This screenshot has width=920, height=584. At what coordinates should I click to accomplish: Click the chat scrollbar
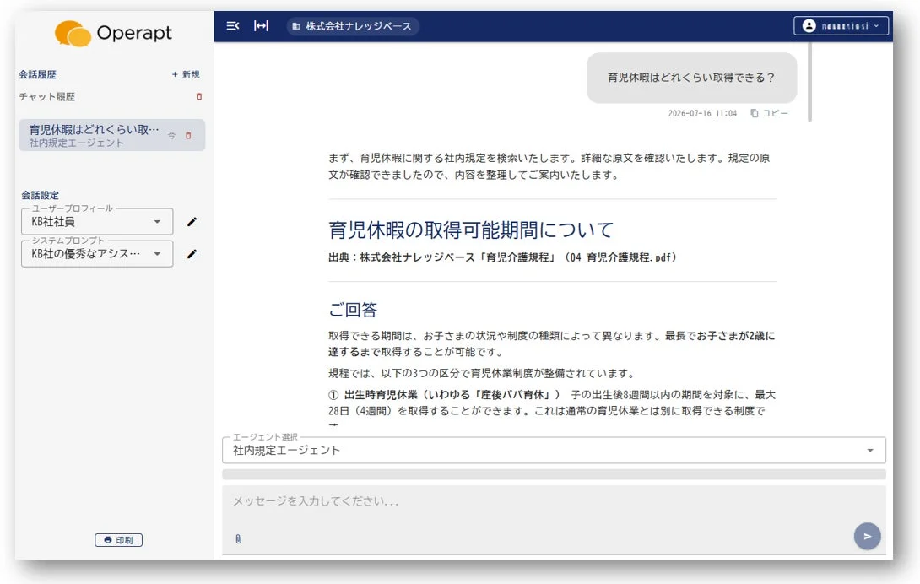click(809, 82)
